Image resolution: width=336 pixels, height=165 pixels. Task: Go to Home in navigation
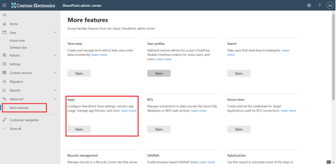point(14,24)
